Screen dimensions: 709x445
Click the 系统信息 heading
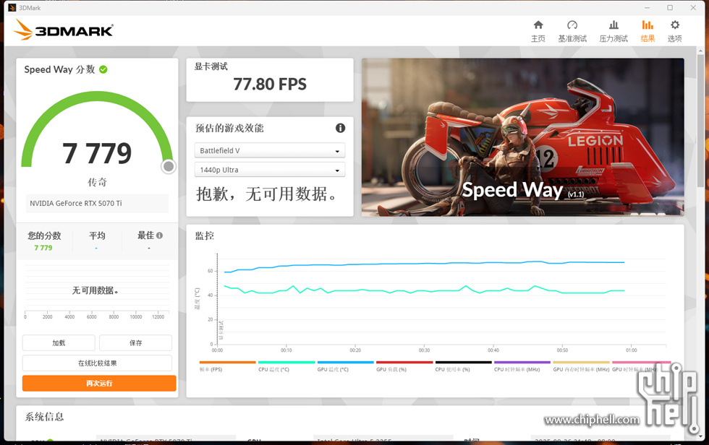44,417
